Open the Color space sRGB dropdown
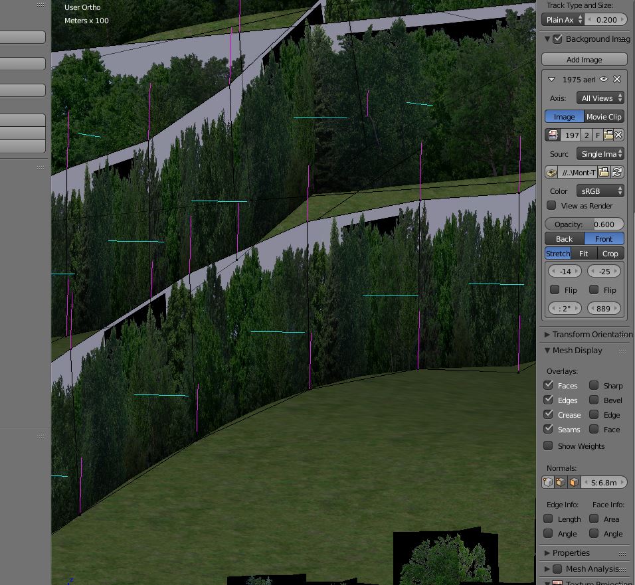 tap(600, 191)
